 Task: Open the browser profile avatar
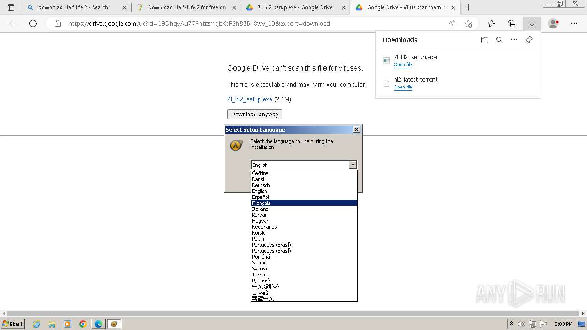coord(554,23)
